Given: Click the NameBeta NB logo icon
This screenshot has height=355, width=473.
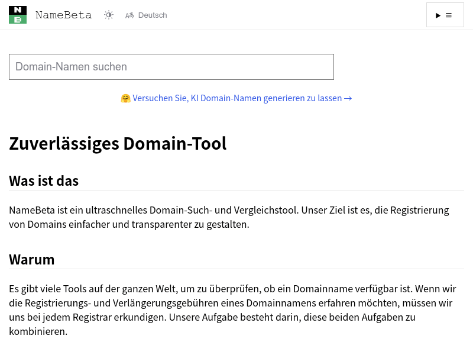Looking at the screenshot, I should click(18, 15).
